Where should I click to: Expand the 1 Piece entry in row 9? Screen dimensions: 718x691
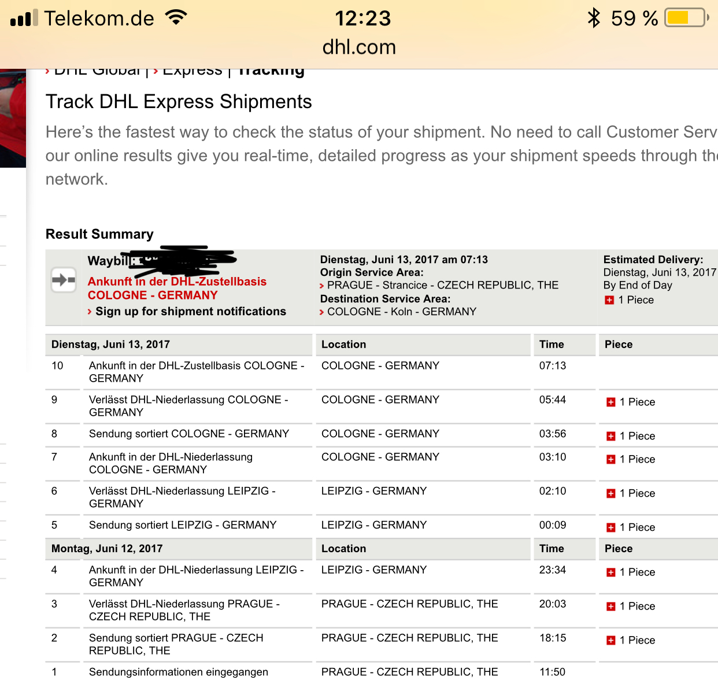[x=631, y=402]
